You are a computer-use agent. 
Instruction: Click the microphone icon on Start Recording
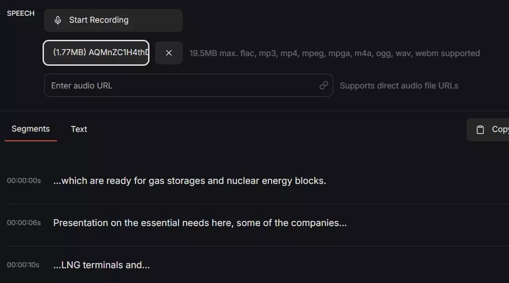point(57,20)
